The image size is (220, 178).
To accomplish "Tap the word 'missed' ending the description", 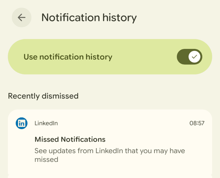I will click(46, 159).
